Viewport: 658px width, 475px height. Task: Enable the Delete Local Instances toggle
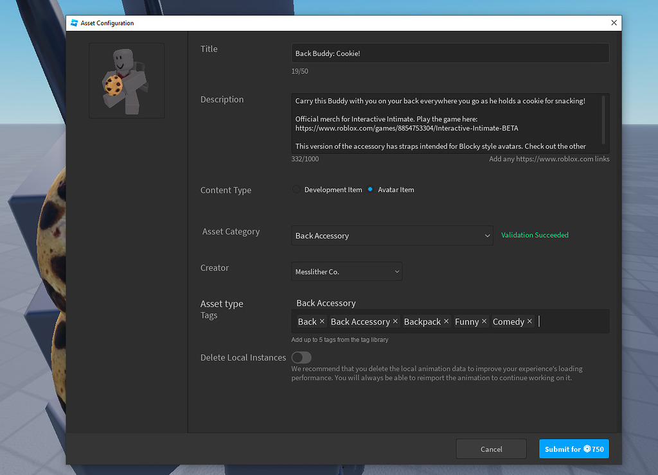point(301,358)
